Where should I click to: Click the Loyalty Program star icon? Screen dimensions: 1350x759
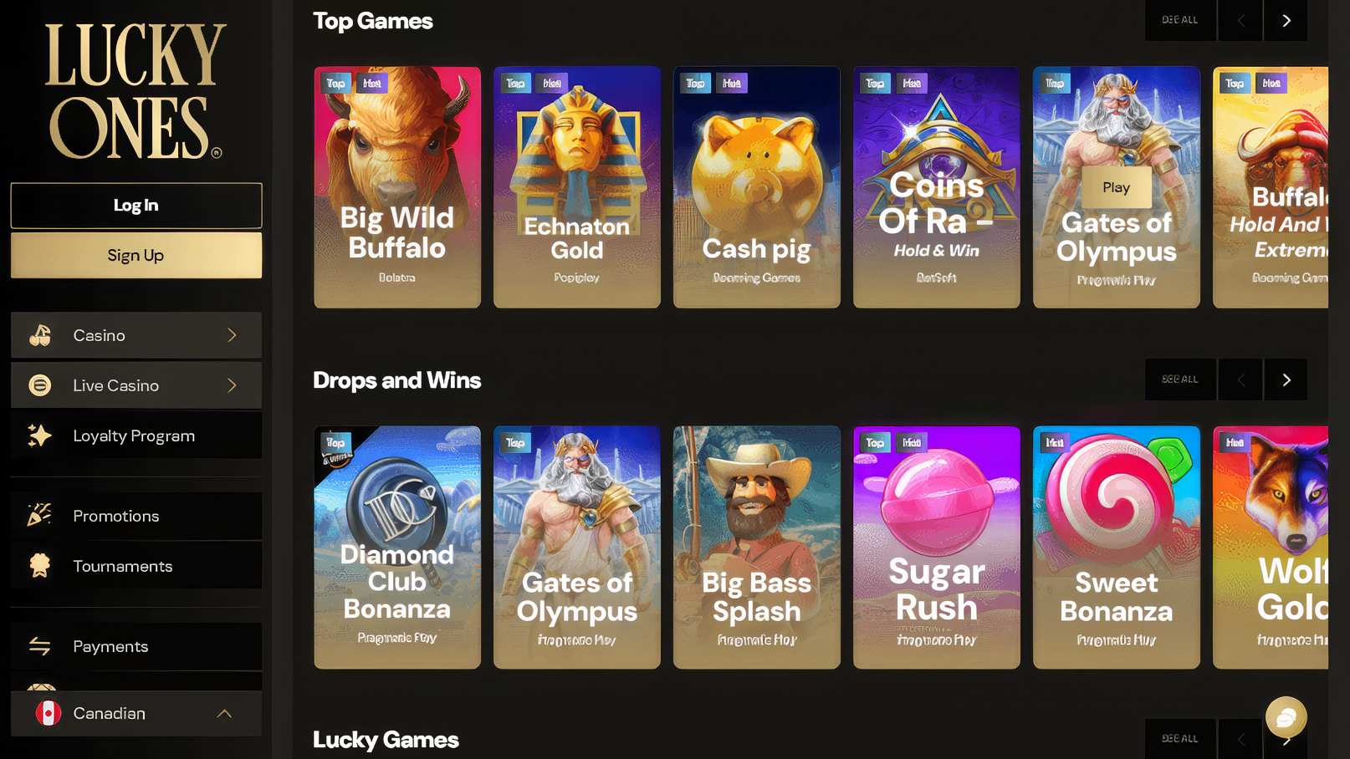point(39,436)
